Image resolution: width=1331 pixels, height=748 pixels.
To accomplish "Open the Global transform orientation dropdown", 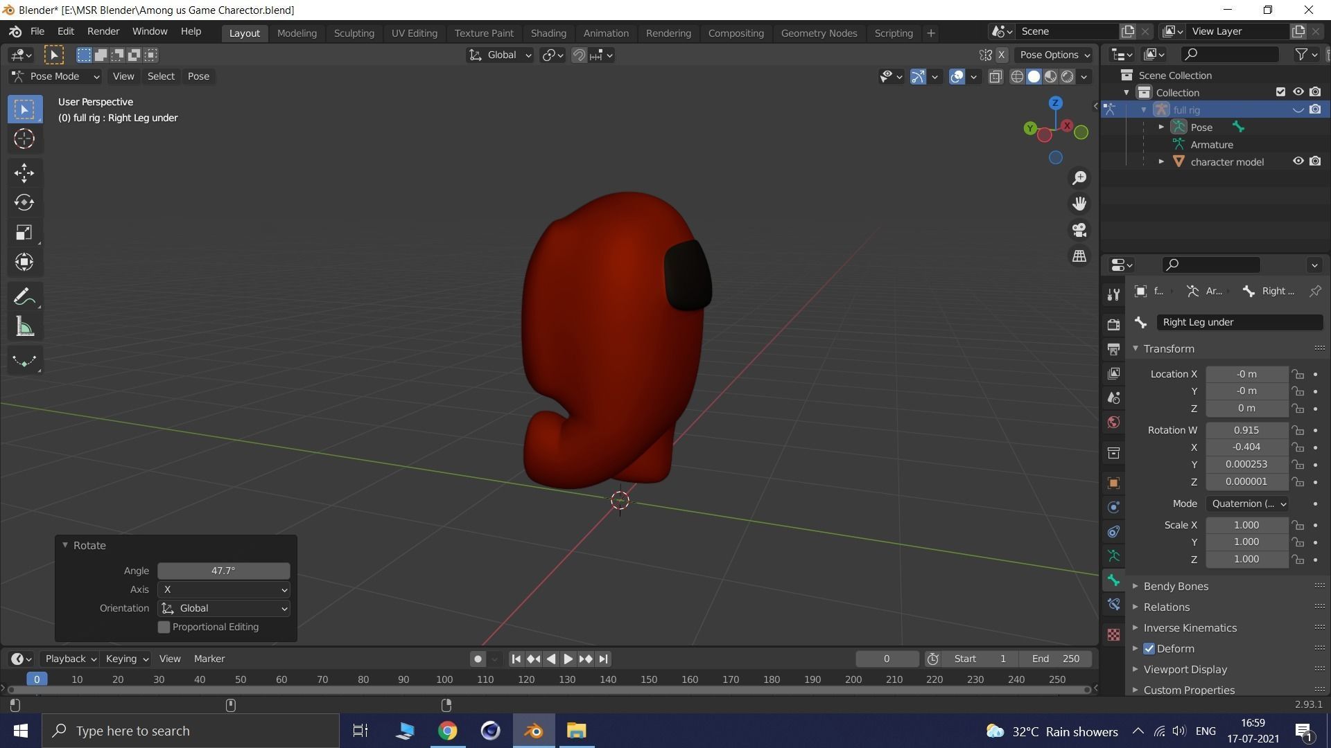I will [500, 55].
